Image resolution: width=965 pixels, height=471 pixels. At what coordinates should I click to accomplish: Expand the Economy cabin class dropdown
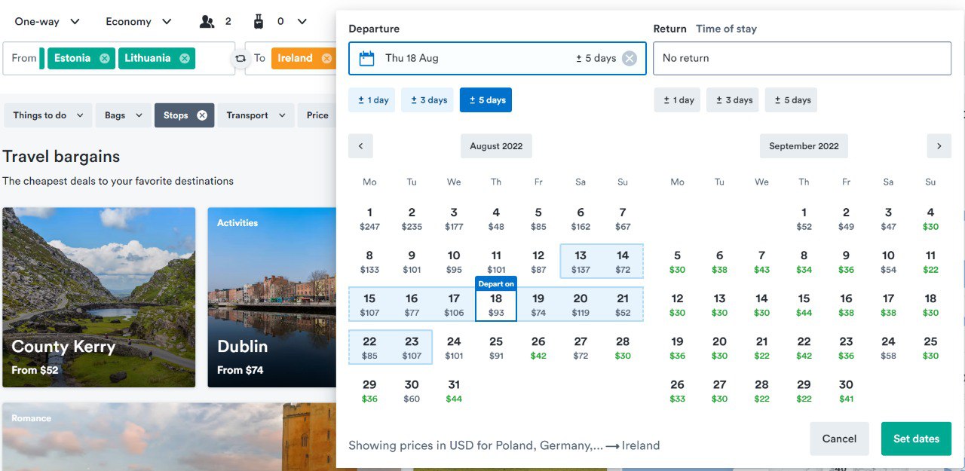(x=139, y=22)
